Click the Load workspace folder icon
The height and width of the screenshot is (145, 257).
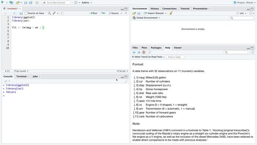tap(134, 13)
